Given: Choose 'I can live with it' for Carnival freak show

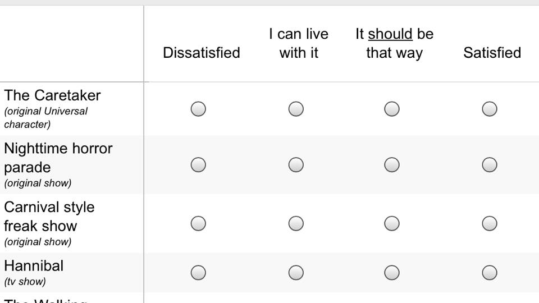Looking at the screenshot, I should tap(296, 223).
